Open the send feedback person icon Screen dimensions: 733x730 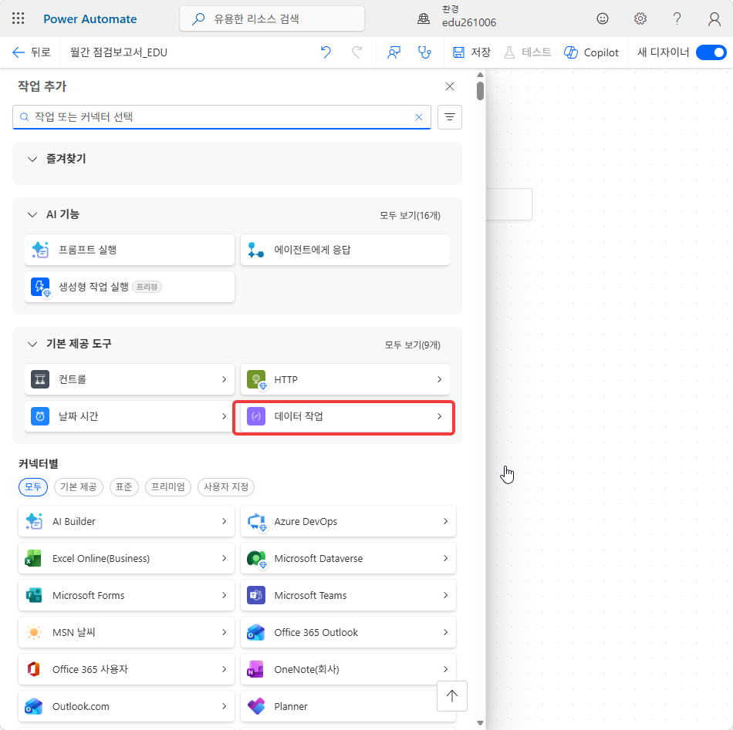[x=394, y=52]
